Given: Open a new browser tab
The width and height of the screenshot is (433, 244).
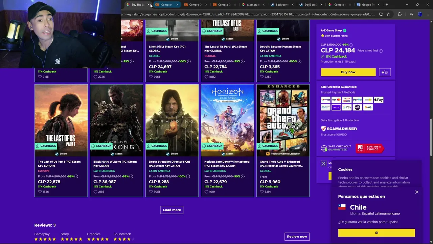Looking at the screenshot, I should (387, 5).
